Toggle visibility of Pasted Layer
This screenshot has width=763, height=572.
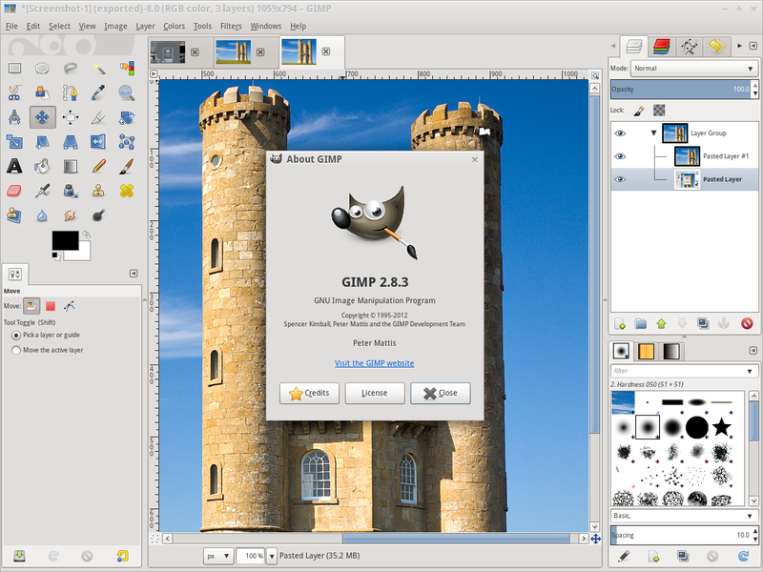tap(620, 179)
